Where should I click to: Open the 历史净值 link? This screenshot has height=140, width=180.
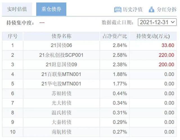click(132, 9)
